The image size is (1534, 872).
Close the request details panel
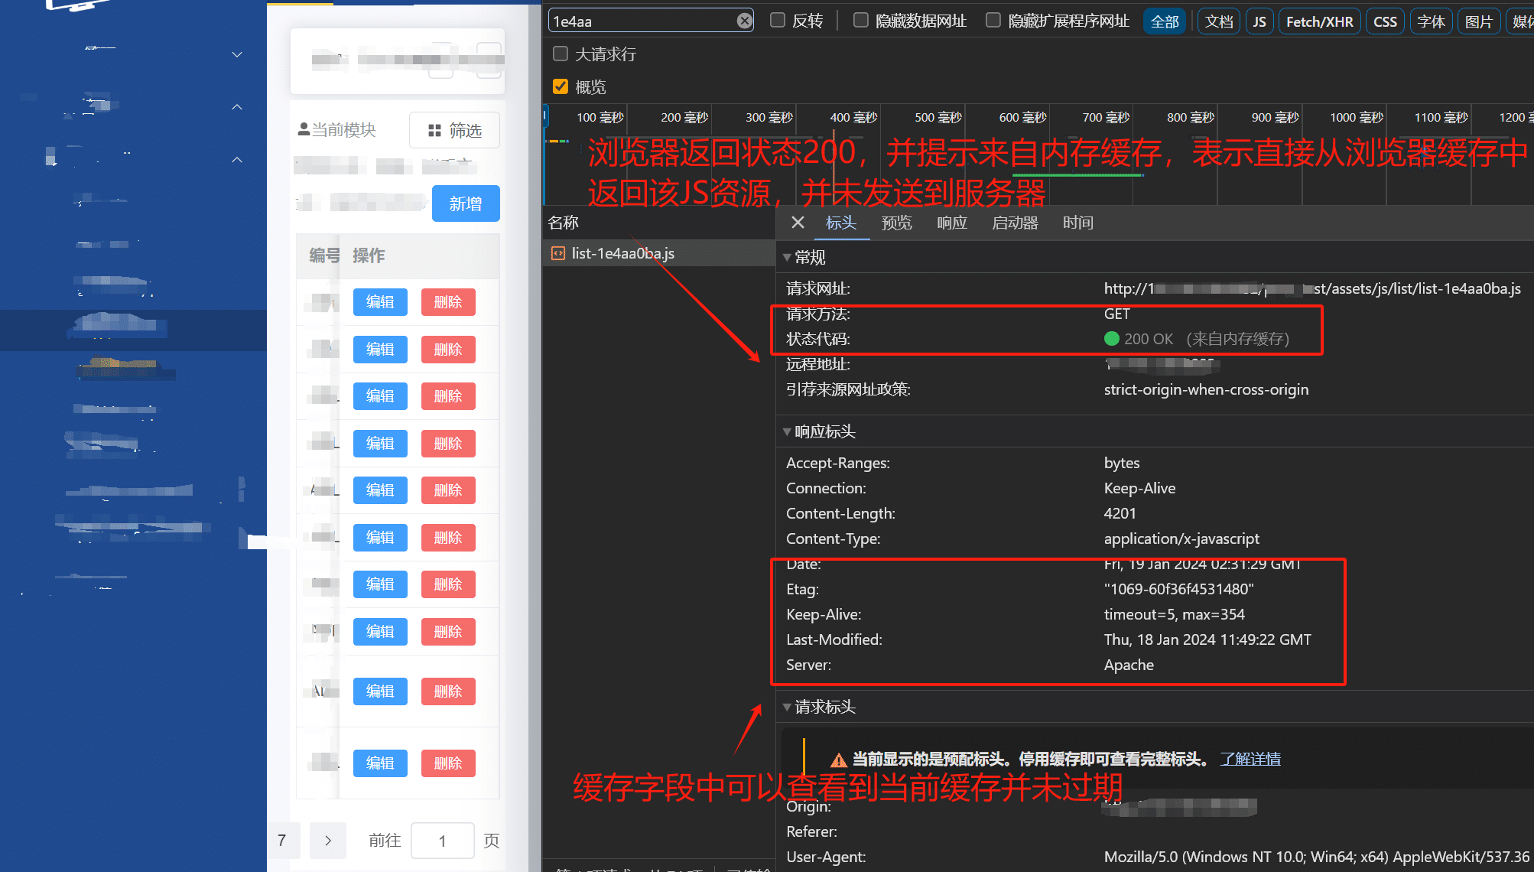798,223
